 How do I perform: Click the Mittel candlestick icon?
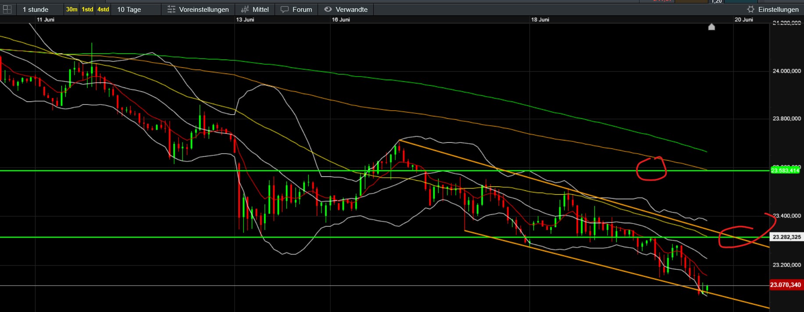click(245, 9)
